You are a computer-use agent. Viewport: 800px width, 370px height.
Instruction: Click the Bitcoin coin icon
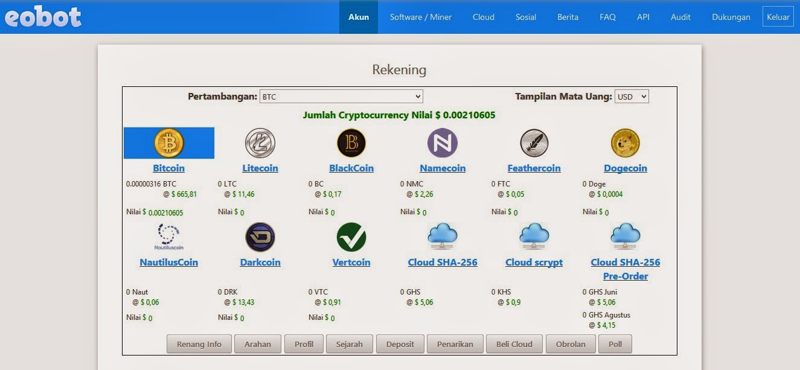coord(169,143)
